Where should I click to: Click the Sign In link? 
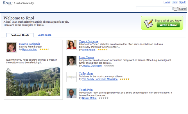coord(182,2)
